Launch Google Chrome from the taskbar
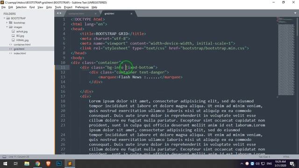The width and height of the screenshot is (299, 168). (37, 164)
